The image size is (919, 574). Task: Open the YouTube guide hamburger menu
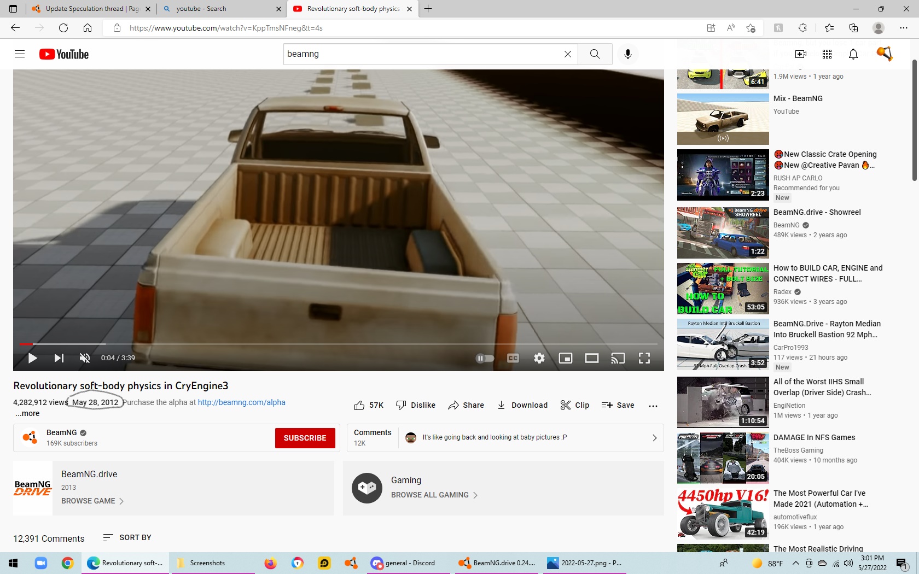coord(20,54)
